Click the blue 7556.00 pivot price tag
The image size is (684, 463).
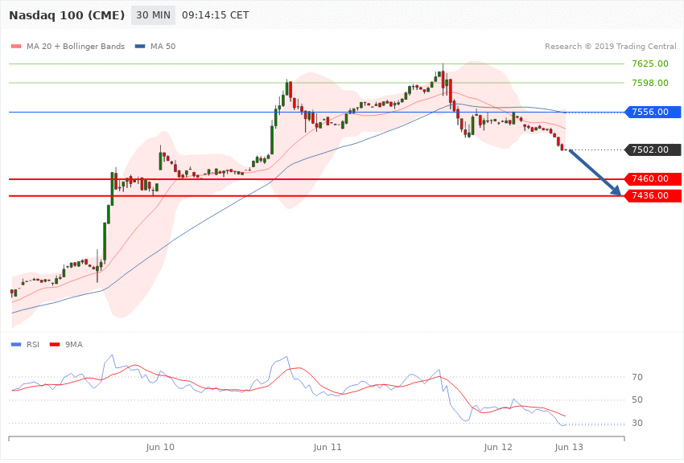click(x=653, y=112)
